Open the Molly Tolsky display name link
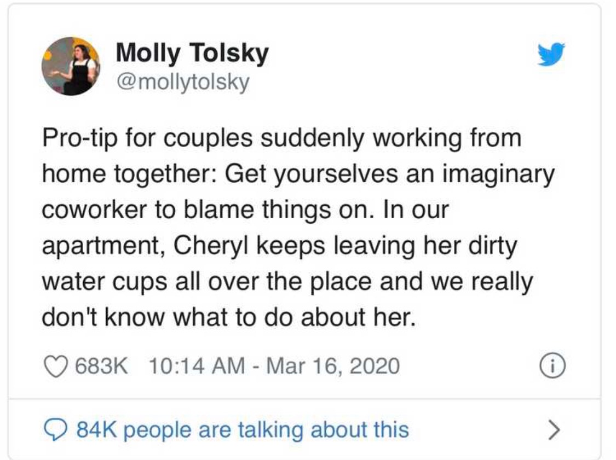This screenshot has width=616, height=460. click(x=192, y=53)
